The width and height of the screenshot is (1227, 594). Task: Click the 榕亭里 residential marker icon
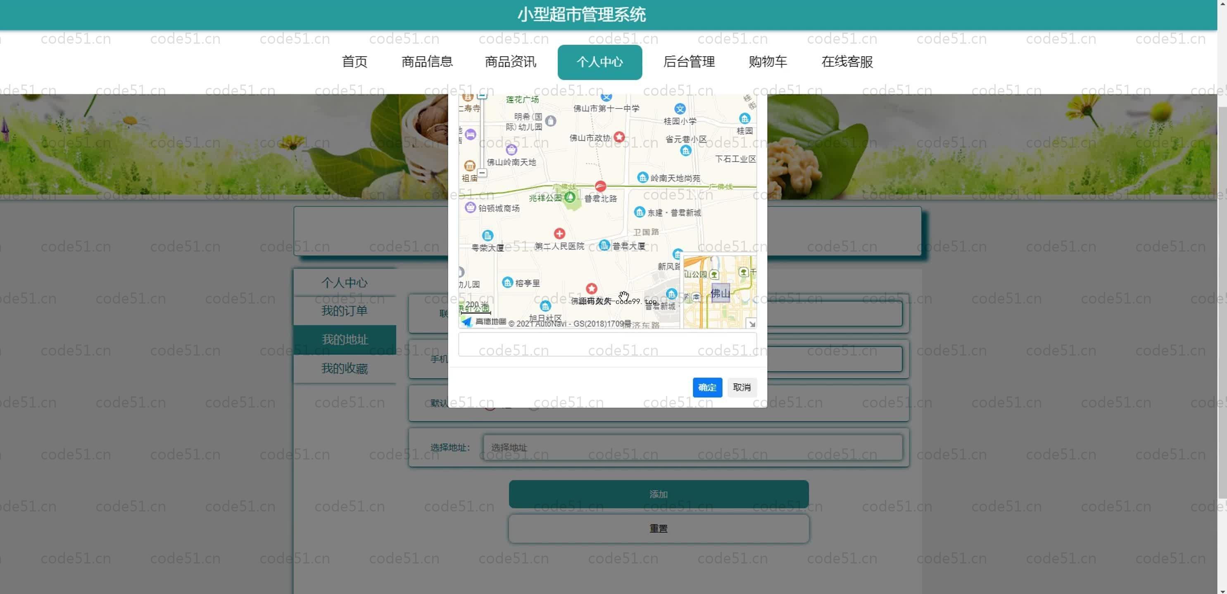coord(507,283)
